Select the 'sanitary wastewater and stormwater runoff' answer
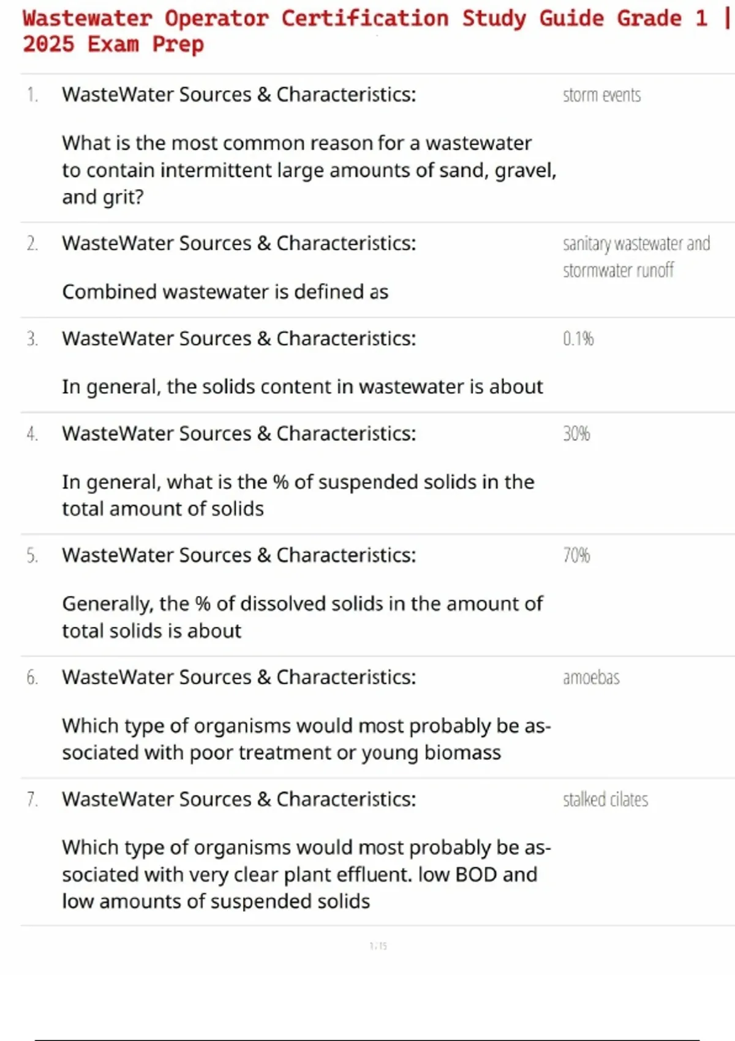The width and height of the screenshot is (735, 1041). [x=636, y=257]
